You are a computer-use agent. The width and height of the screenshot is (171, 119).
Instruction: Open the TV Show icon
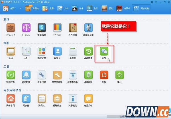click(x=57, y=28)
